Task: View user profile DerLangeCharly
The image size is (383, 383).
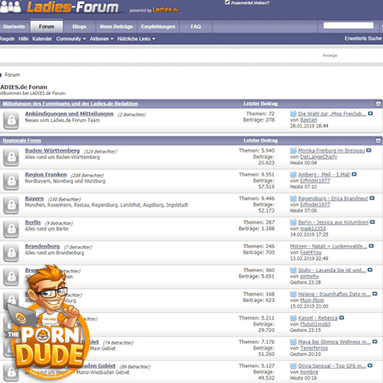Action: [x=319, y=157]
